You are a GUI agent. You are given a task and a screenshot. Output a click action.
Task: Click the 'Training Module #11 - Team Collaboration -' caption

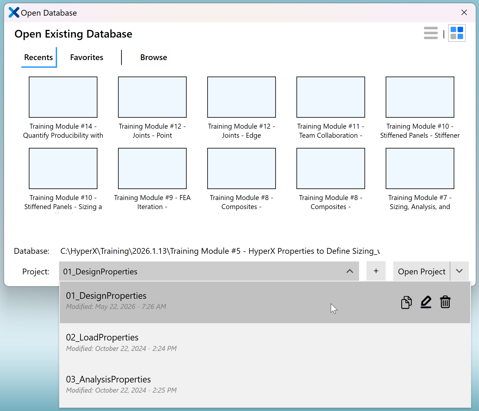(x=331, y=131)
